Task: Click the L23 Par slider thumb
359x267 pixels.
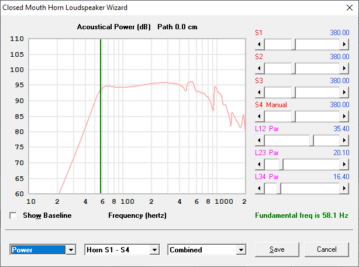Action: pyautogui.click(x=281, y=165)
